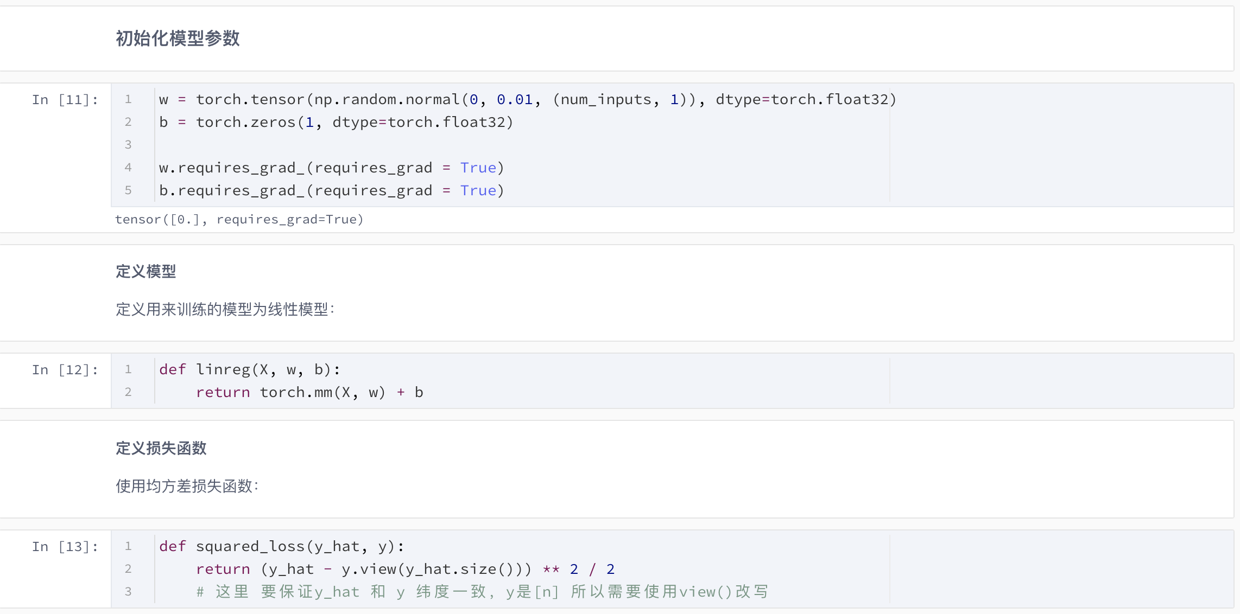The width and height of the screenshot is (1240, 614).
Task: Click the def squared_loss(y_hat, y) line
Action: pyautogui.click(x=281, y=547)
